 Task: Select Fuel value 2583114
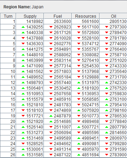62,60
